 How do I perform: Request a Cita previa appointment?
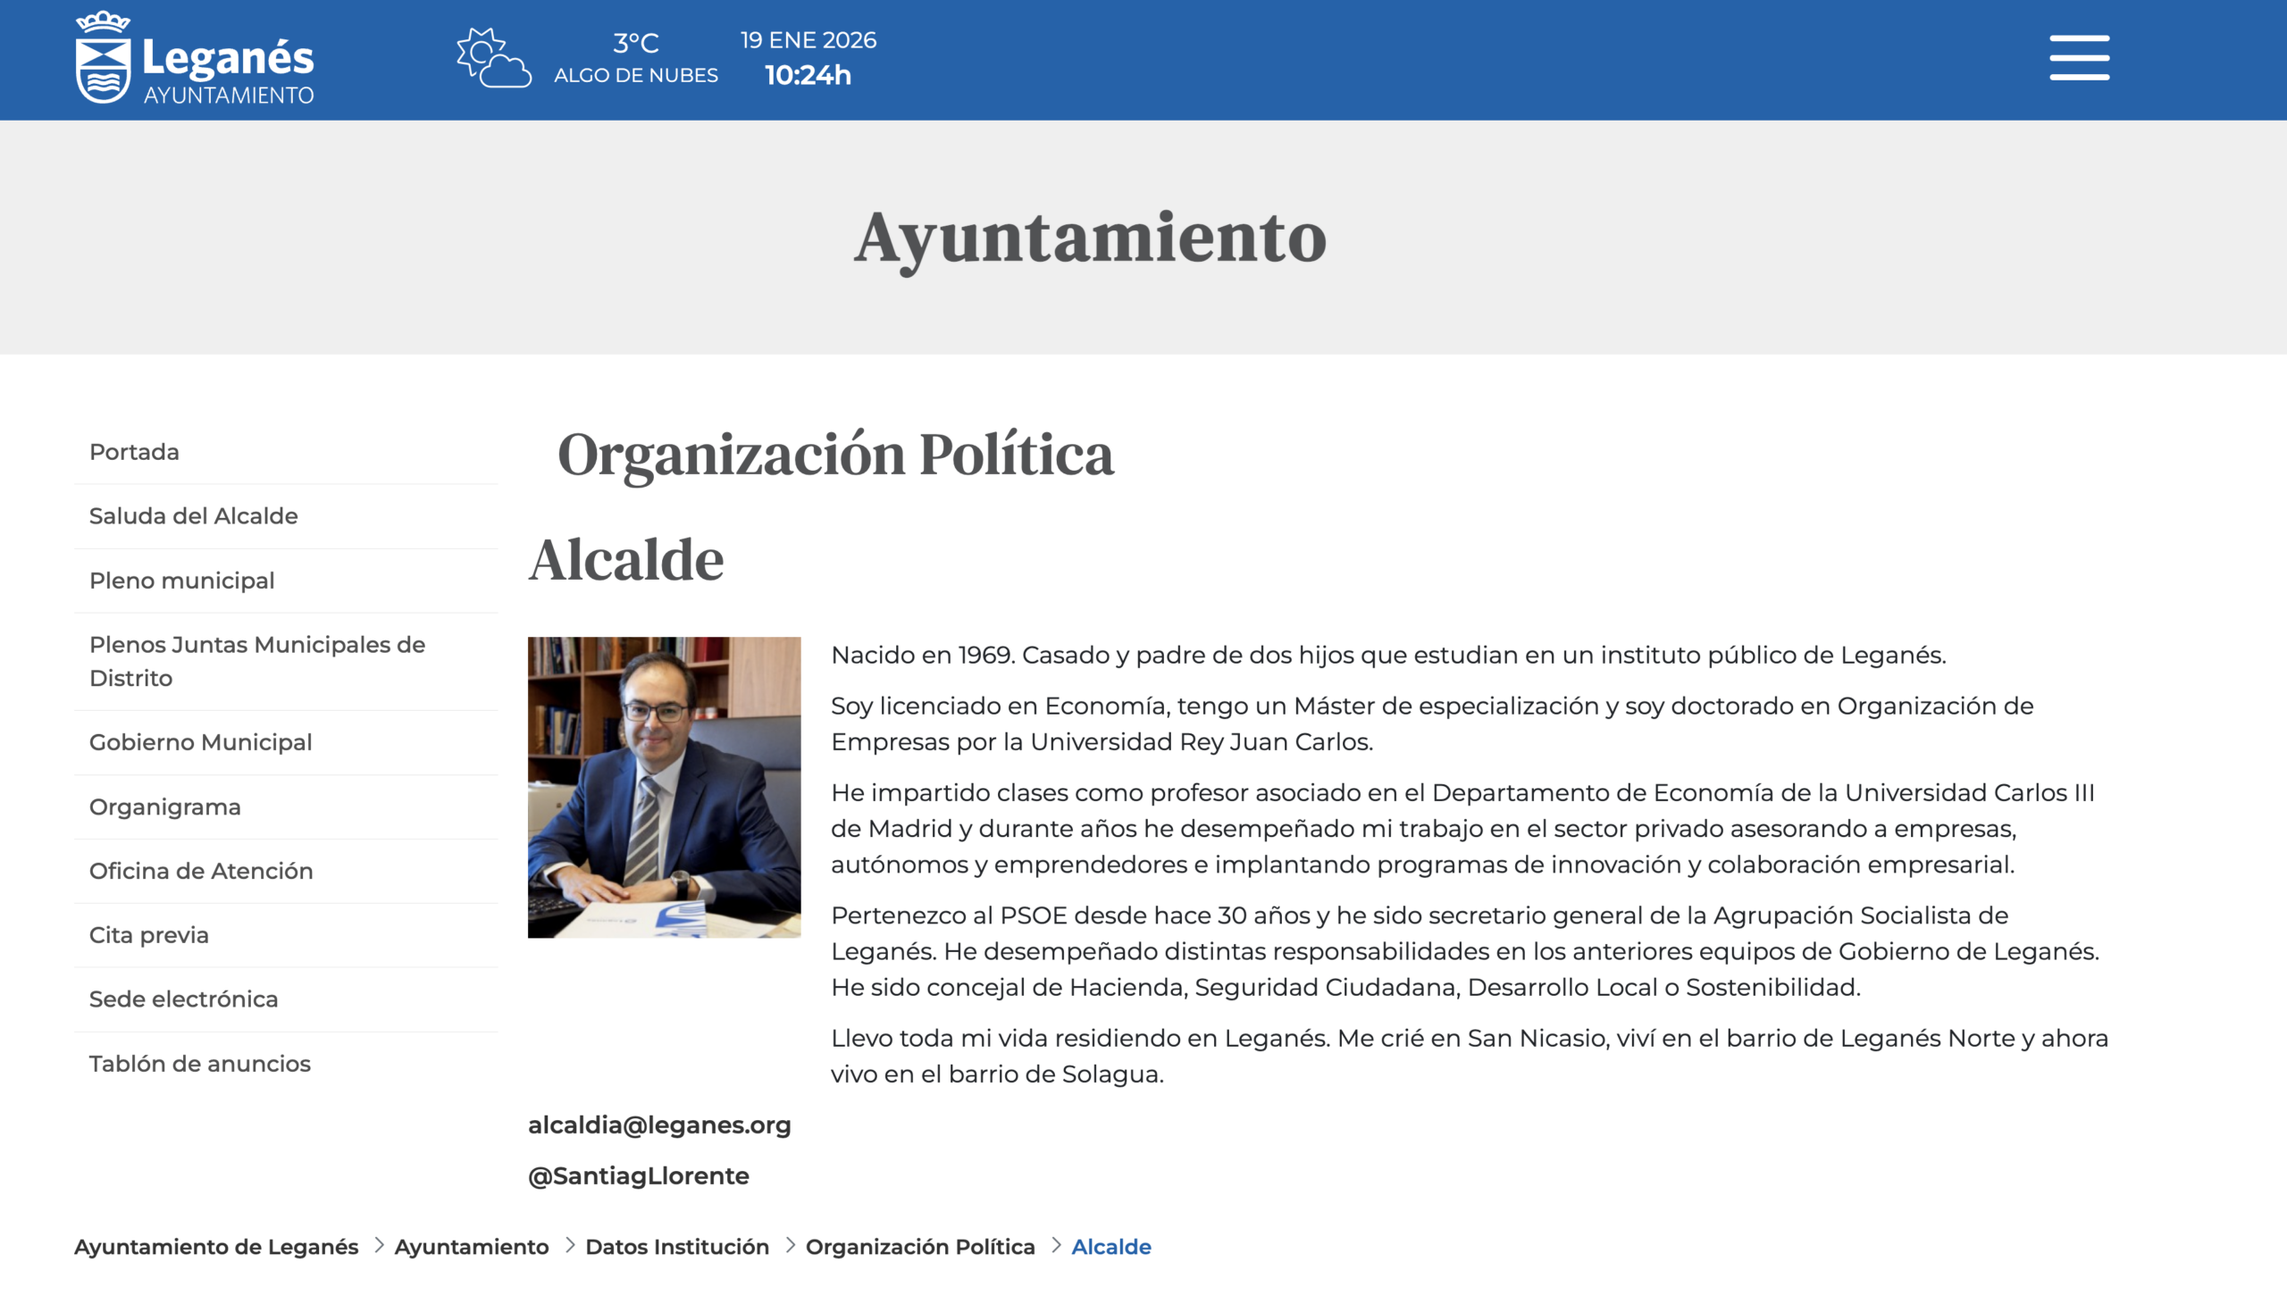point(147,934)
